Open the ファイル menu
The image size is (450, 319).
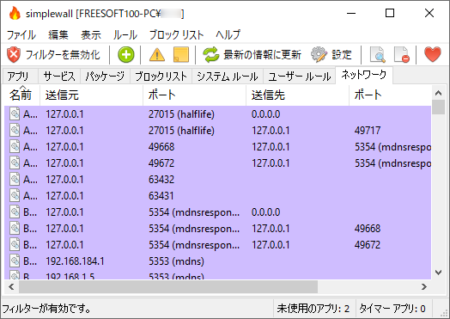(21, 35)
